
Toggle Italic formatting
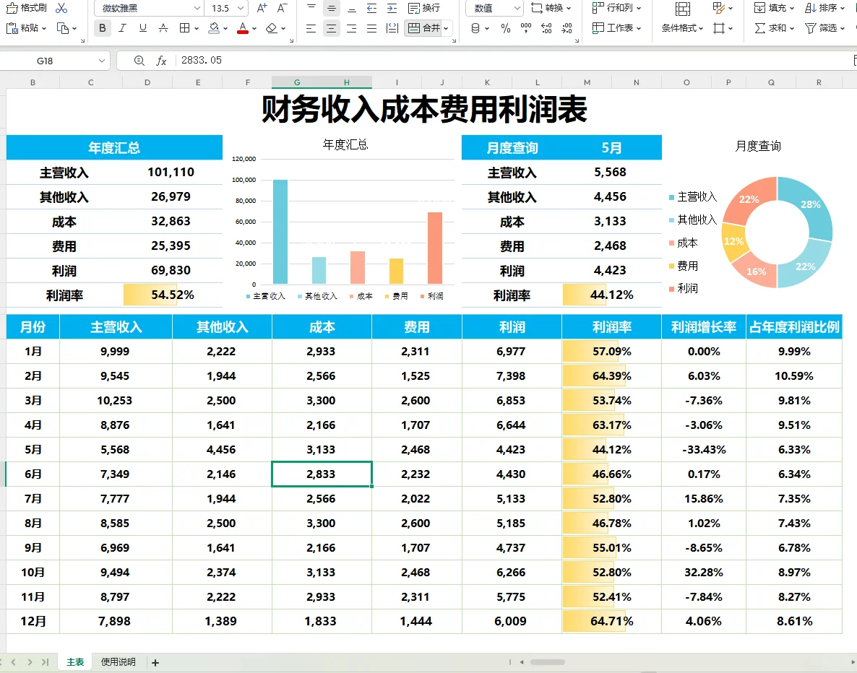122,28
